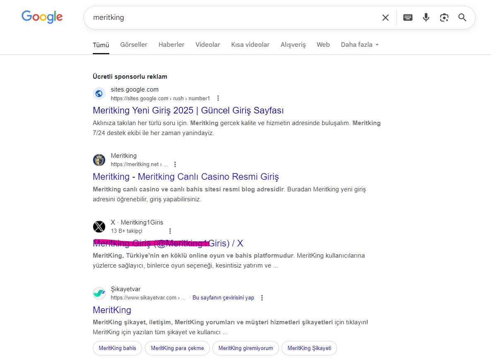Click Bu sayfanın çevirisini yap link

click(223, 297)
